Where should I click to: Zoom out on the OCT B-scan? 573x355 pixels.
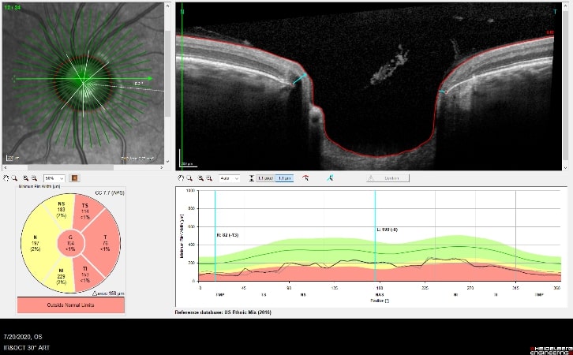coord(210,178)
